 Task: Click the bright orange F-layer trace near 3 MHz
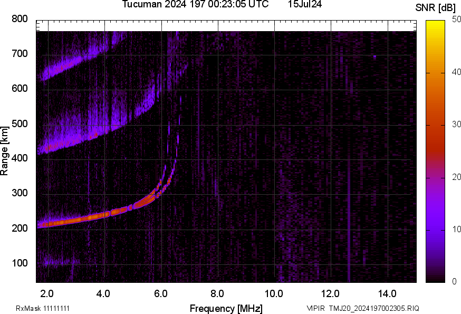pyautogui.click(x=76, y=220)
